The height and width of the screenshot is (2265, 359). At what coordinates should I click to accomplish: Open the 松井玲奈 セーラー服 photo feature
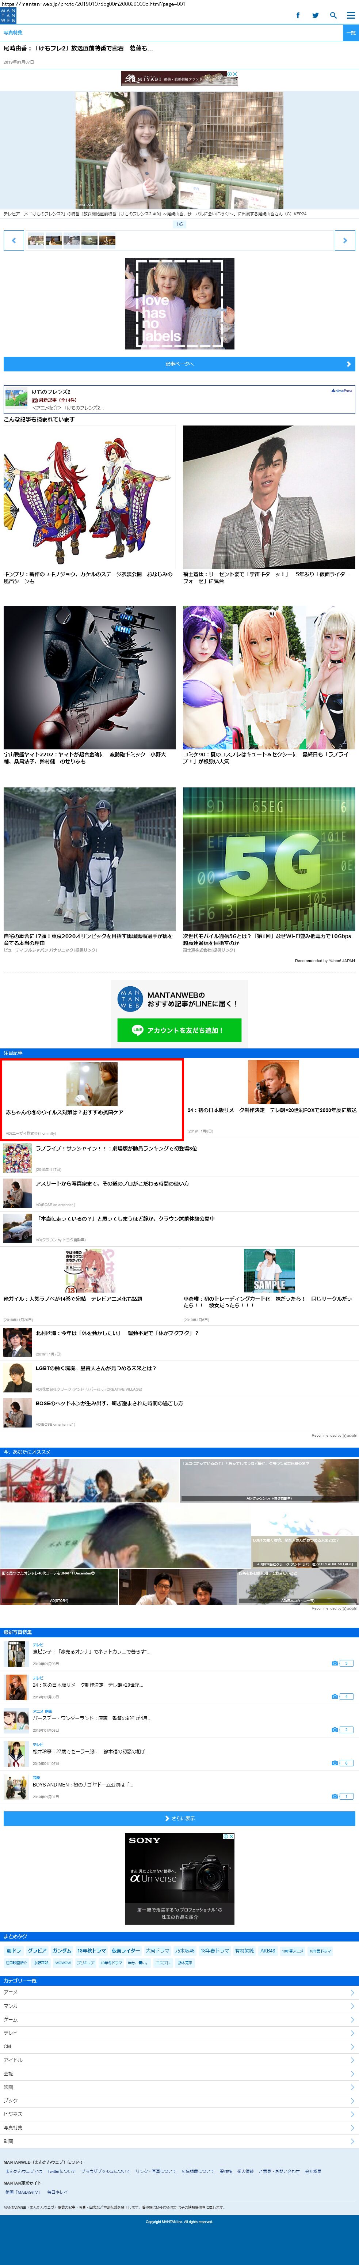coord(179,1754)
